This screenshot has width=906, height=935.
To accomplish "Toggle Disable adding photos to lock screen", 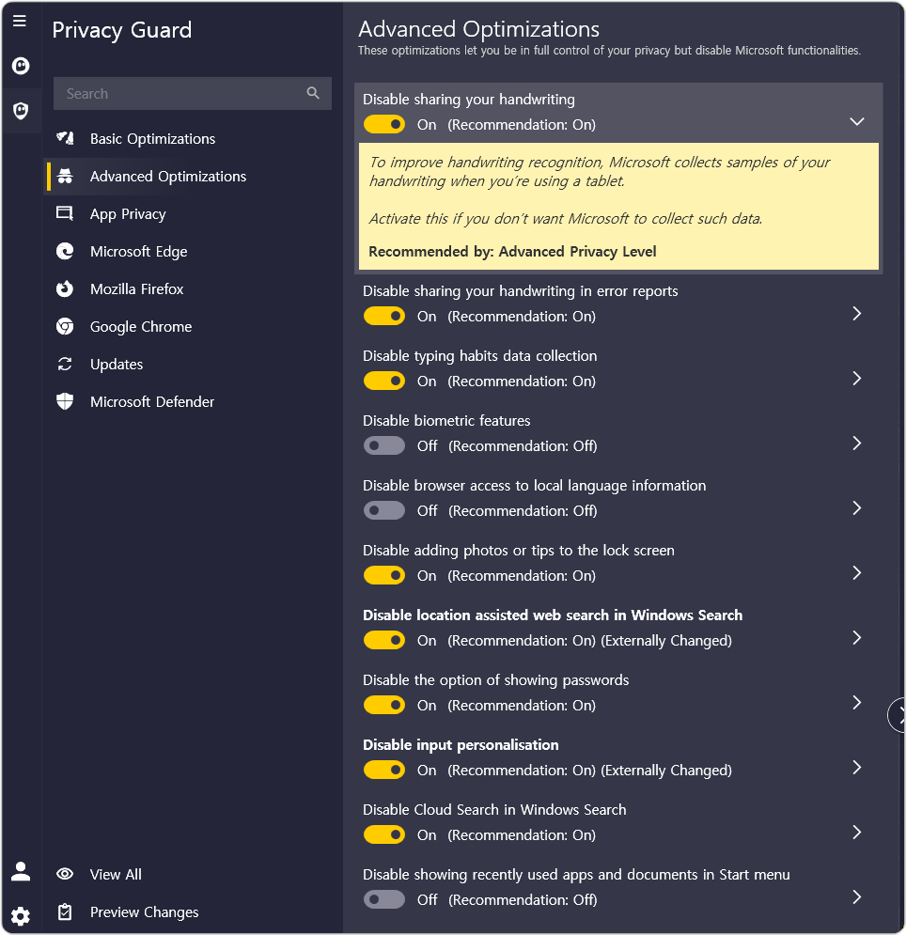I will point(384,575).
